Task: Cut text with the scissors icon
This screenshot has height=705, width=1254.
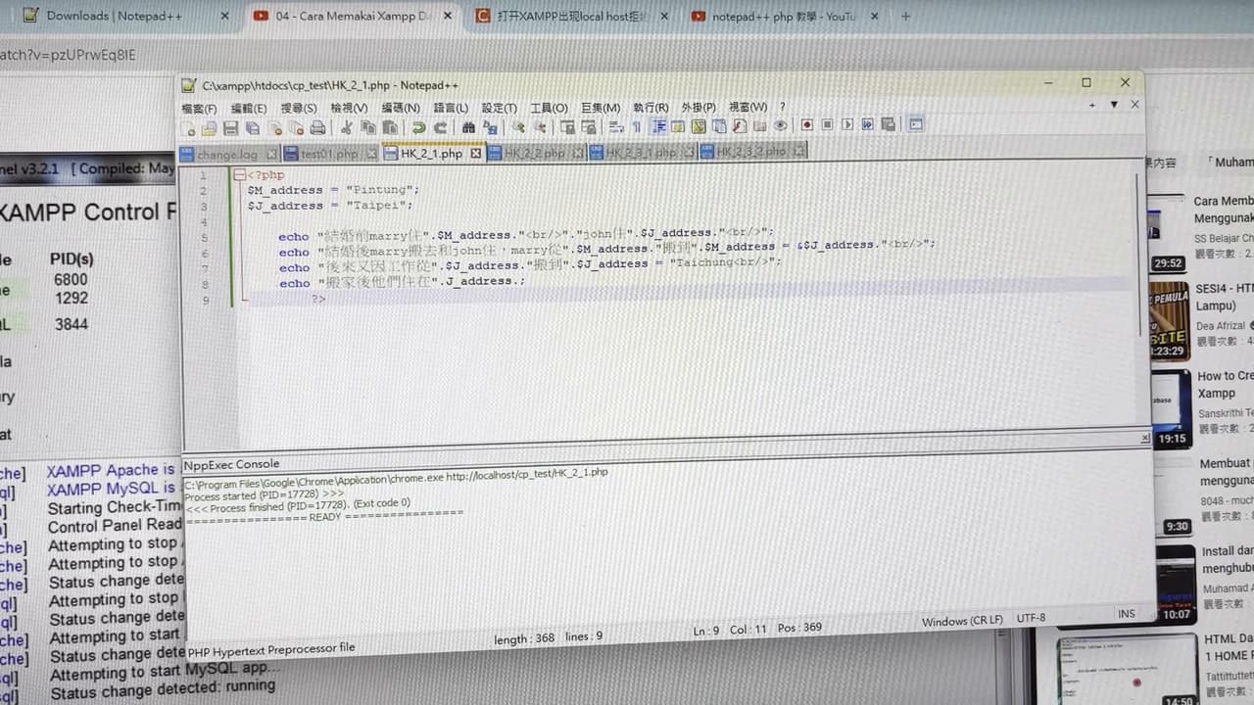Action: 347,127
